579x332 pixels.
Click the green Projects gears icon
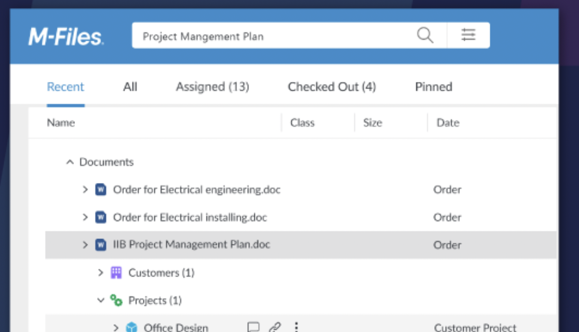116,300
